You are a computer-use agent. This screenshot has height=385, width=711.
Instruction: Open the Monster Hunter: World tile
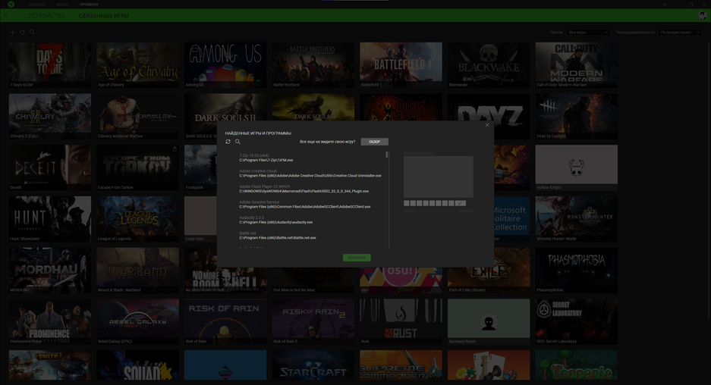pyautogui.click(x=577, y=219)
